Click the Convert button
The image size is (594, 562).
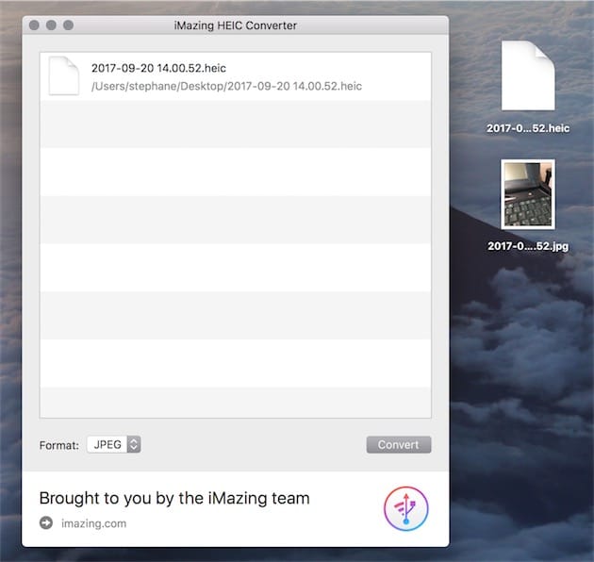399,444
